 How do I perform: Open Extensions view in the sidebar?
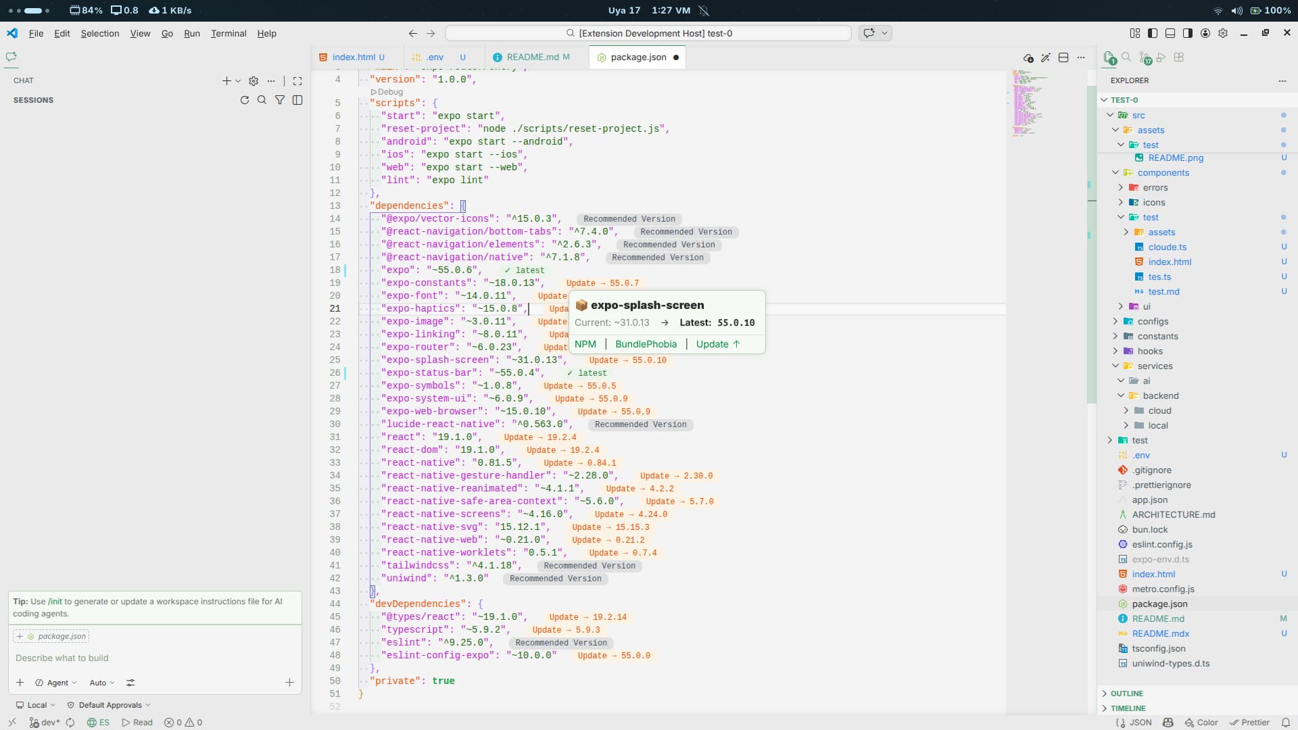[1179, 57]
